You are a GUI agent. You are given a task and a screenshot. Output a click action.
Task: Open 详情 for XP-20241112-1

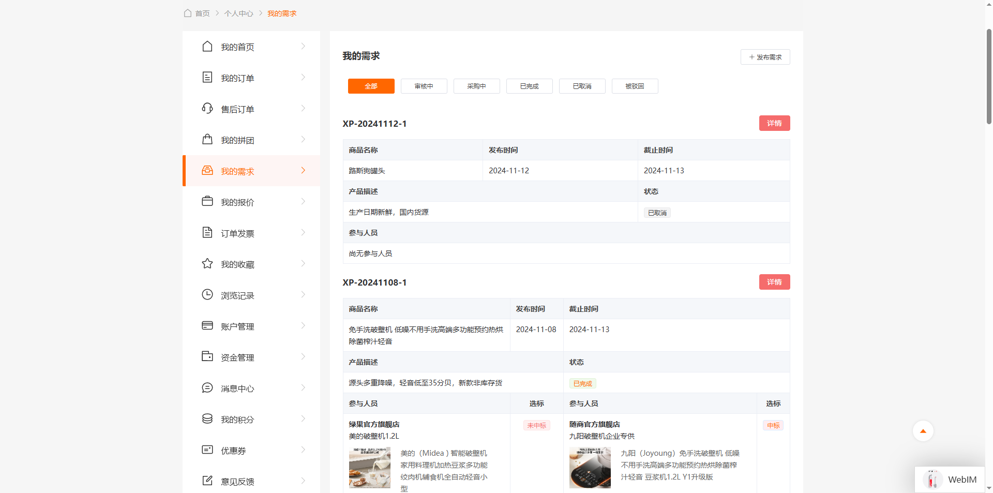click(x=774, y=123)
